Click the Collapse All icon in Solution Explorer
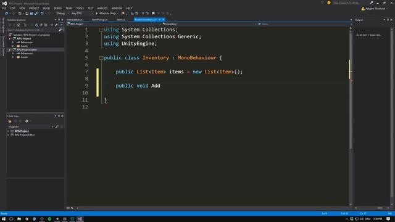This screenshot has height=222, width=395. pyautogui.click(x=41, y=25)
